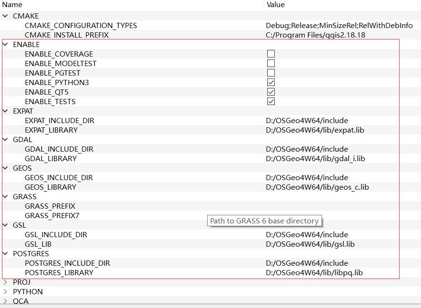Image resolution: width=421 pixels, height=308 pixels.
Task: Select CMAKE_CONFIGURATION_TYPES entry name
Action: point(81,26)
